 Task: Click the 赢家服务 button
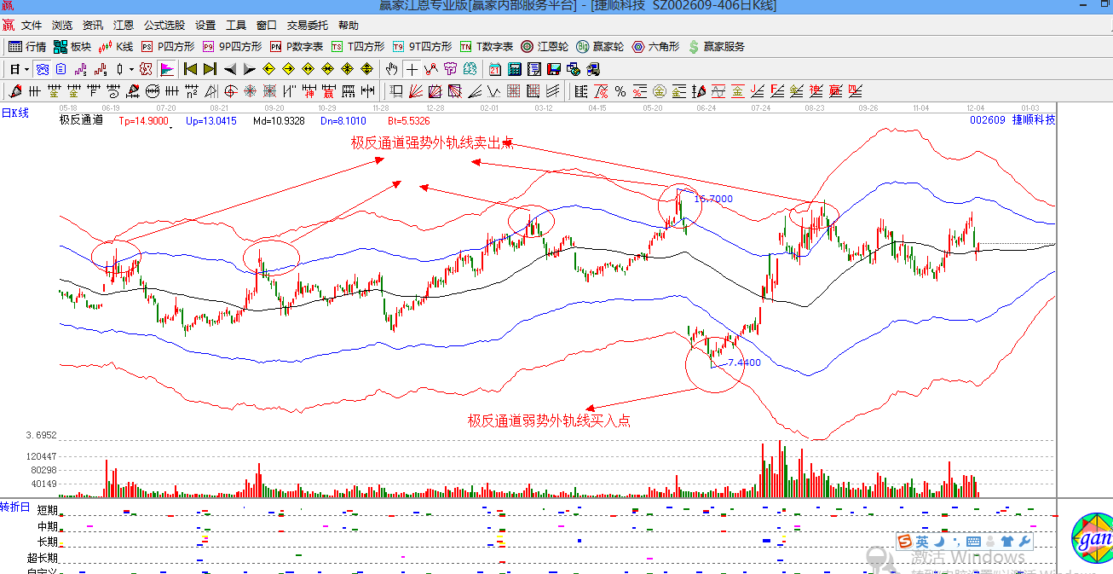pyautogui.click(x=716, y=47)
